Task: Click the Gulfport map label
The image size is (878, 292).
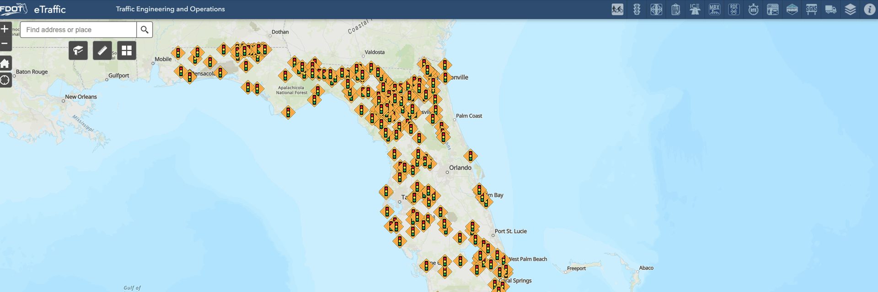Action: (119, 75)
